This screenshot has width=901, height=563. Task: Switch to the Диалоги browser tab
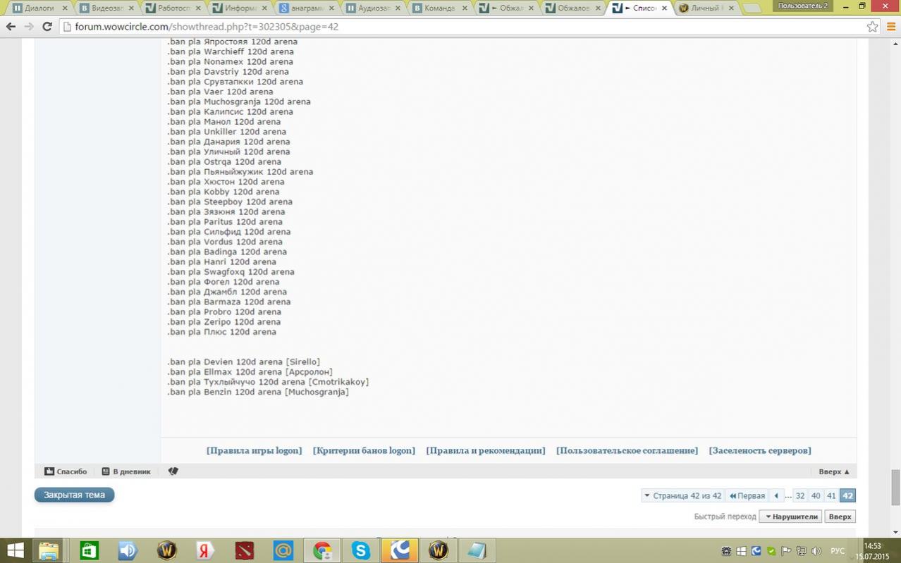tap(39, 8)
